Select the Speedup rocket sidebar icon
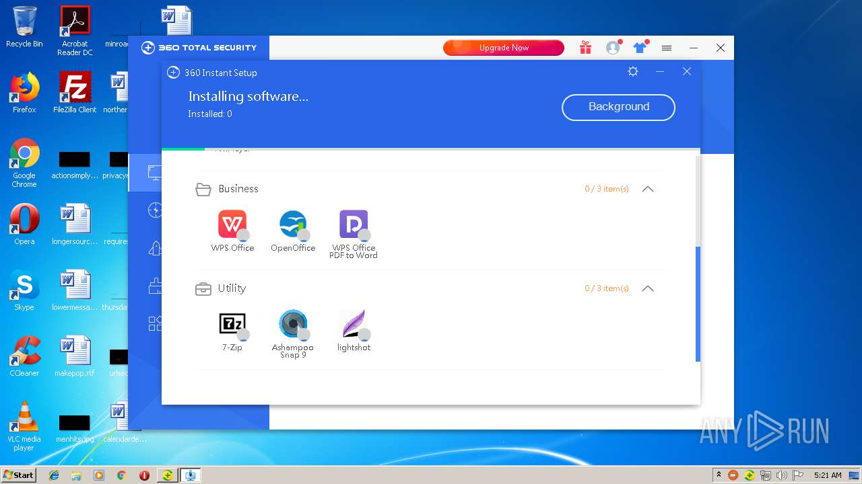 (155, 248)
